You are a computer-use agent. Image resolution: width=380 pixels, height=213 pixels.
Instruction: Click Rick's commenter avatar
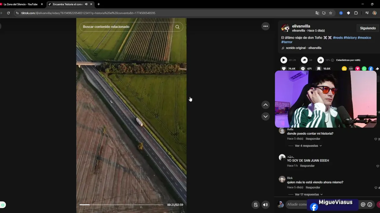(282, 179)
